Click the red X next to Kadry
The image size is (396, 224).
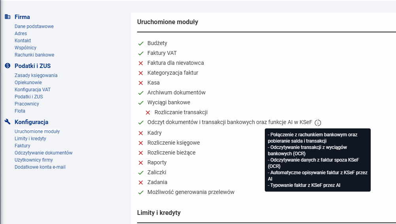[141, 133]
